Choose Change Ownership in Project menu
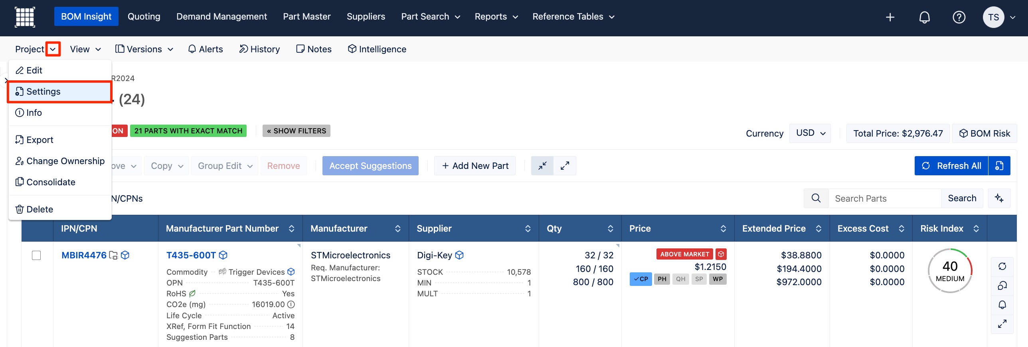Viewport: 1028px width, 347px height. pos(60,161)
